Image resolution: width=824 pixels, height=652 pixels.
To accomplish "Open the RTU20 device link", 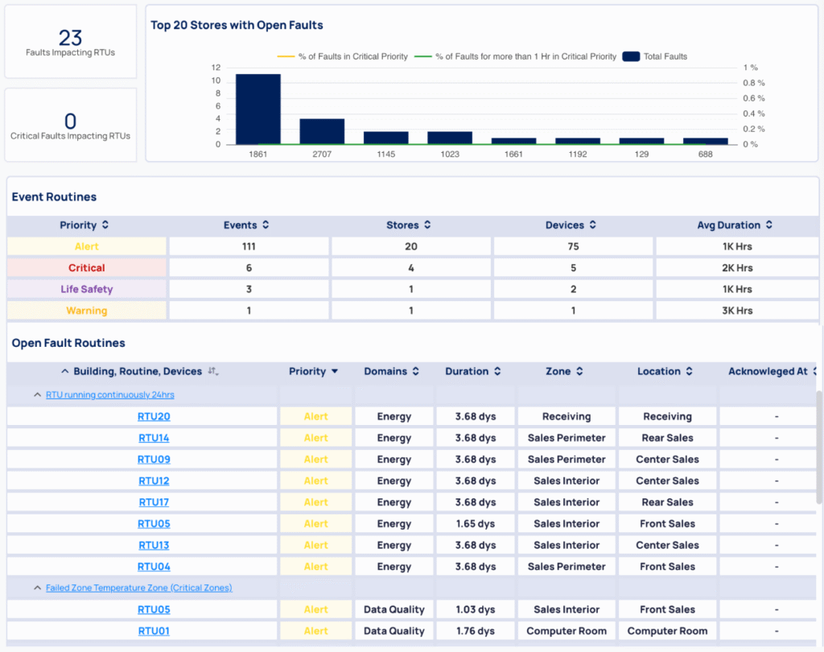I will click(x=154, y=417).
